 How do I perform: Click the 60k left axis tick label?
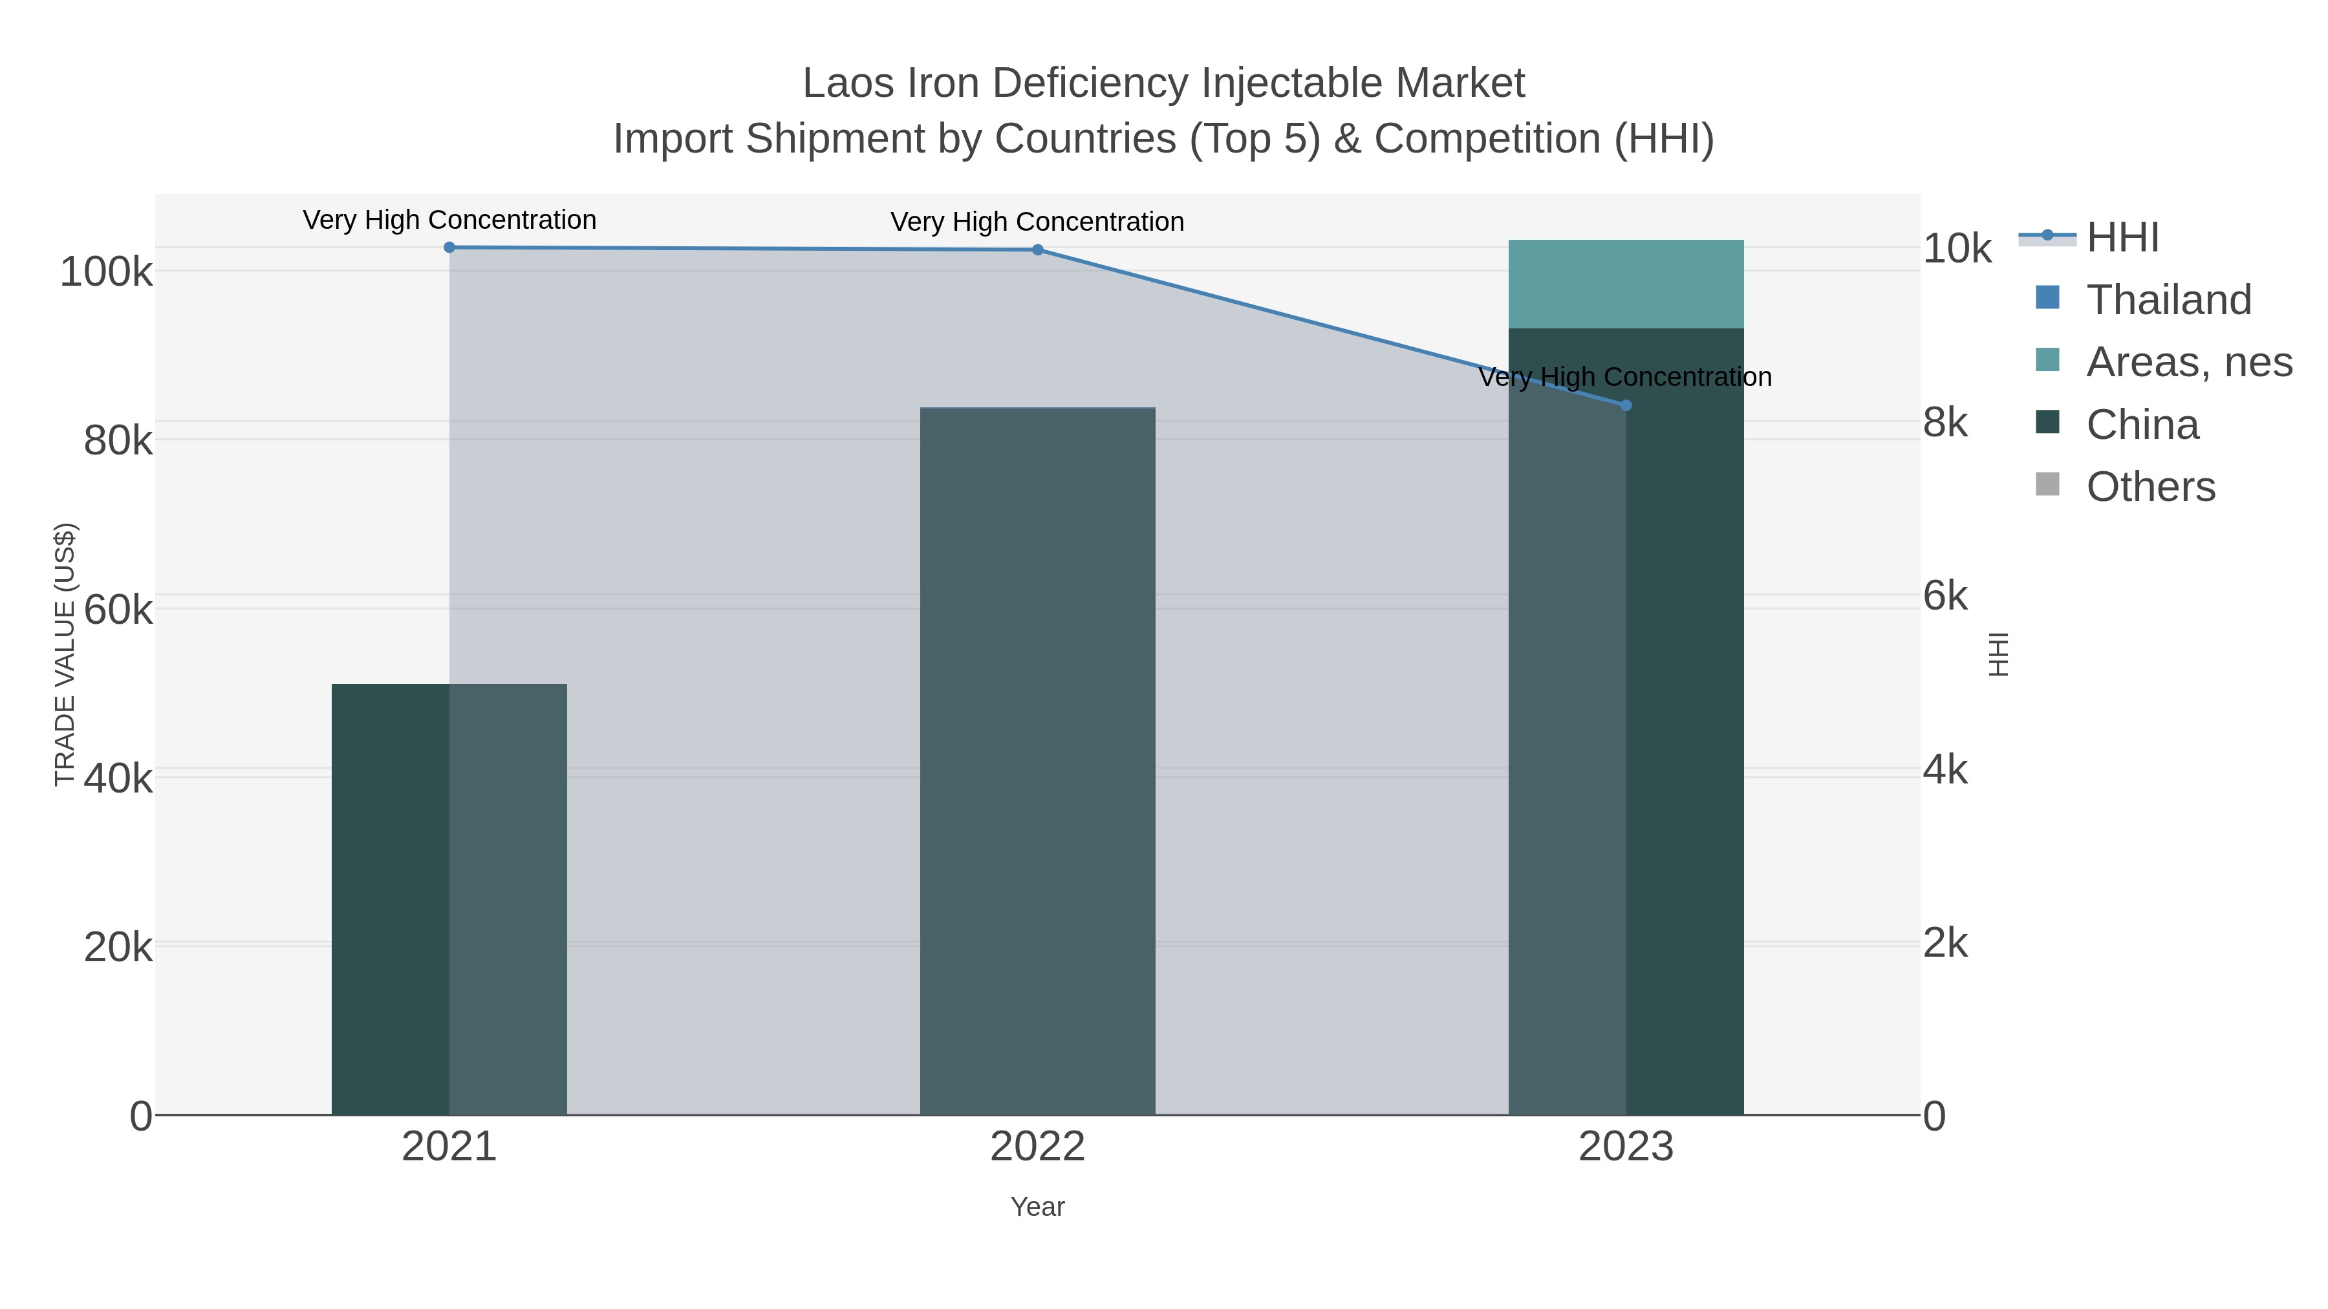tap(118, 610)
